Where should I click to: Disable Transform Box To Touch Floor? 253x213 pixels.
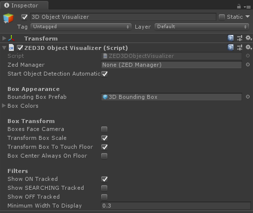click(x=104, y=147)
